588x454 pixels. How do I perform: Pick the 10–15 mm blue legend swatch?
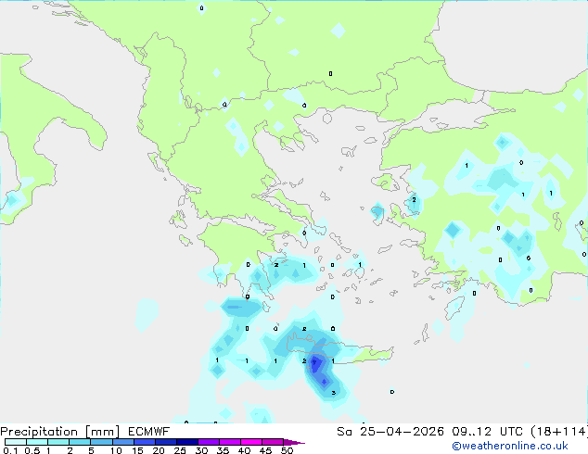tap(123, 442)
